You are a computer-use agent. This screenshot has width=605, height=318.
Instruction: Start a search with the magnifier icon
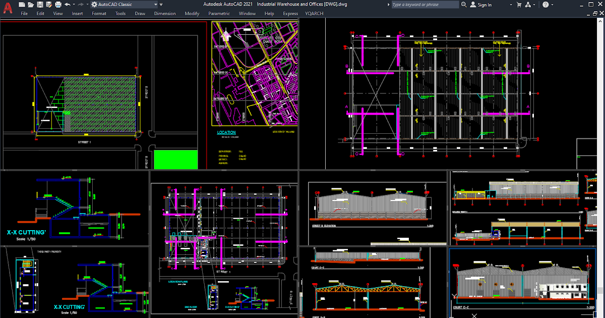(x=464, y=4)
